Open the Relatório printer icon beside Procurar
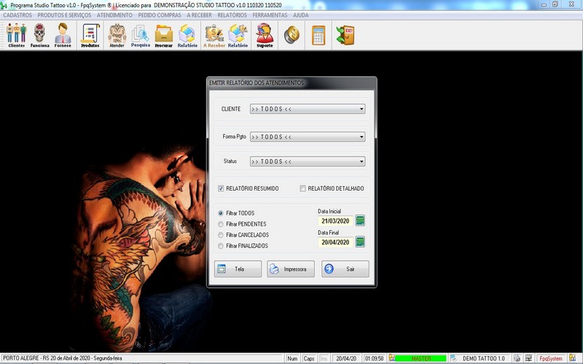Image resolution: width=583 pixels, height=364 pixels. point(187,35)
